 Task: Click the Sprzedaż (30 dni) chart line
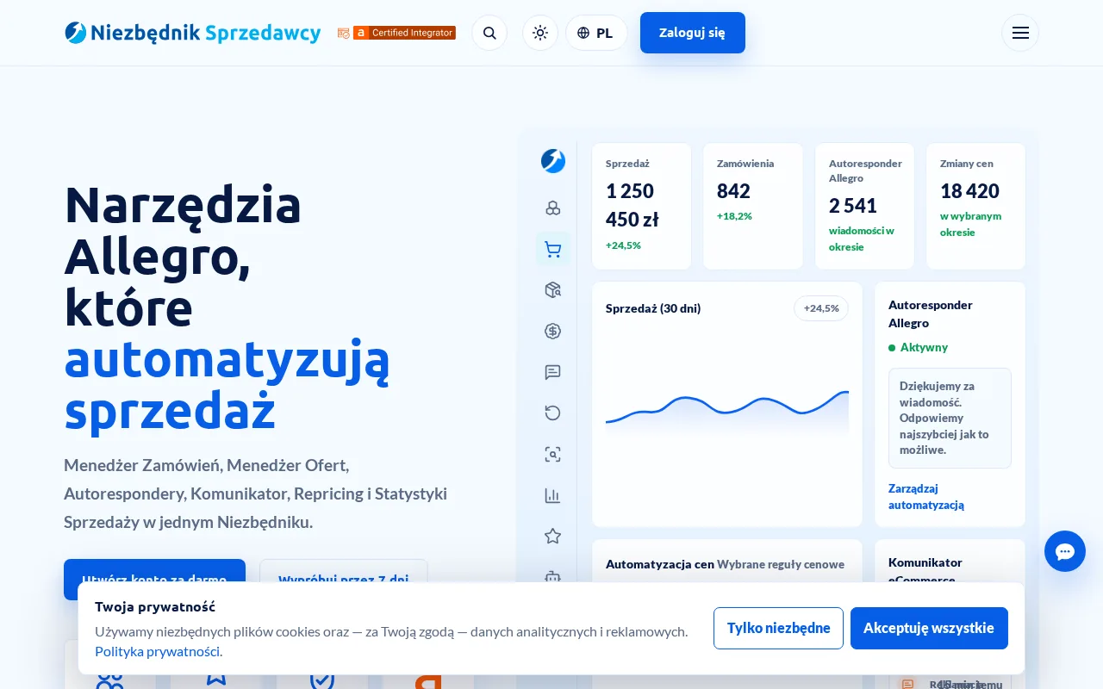click(x=727, y=407)
